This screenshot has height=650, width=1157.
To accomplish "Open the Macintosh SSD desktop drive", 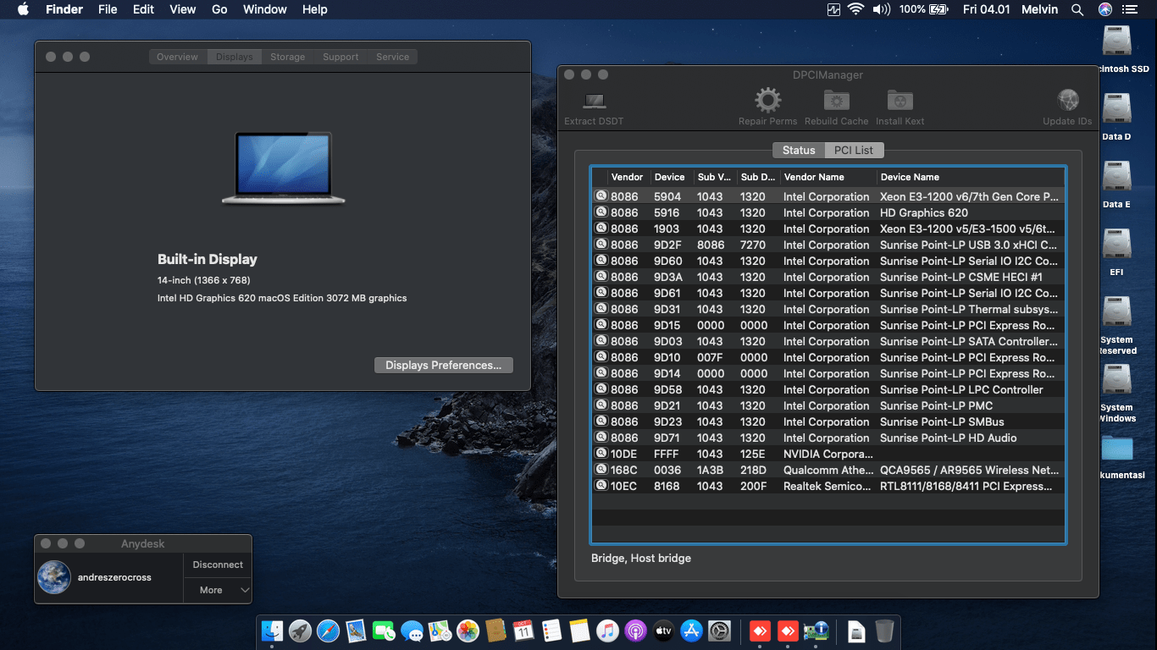I will [x=1117, y=42].
